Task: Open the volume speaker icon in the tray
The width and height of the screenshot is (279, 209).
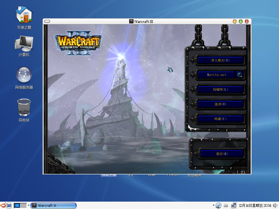Action: click(275, 206)
